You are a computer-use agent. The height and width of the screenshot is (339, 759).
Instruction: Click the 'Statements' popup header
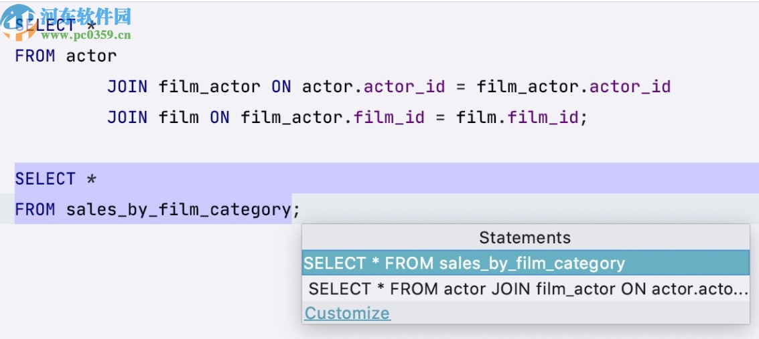525,237
